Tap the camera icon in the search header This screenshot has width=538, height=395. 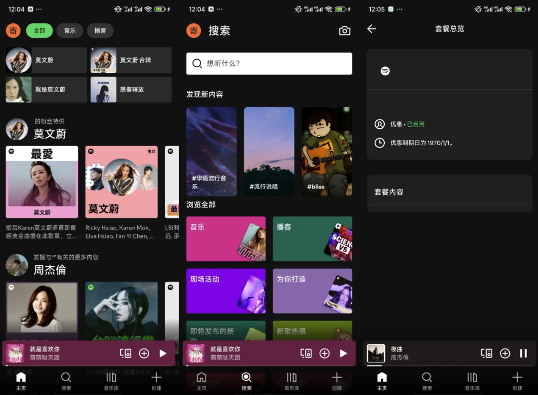[344, 30]
